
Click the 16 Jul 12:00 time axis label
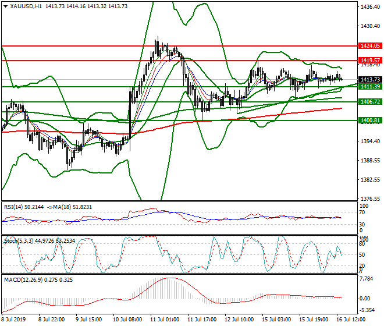[x=351, y=320]
